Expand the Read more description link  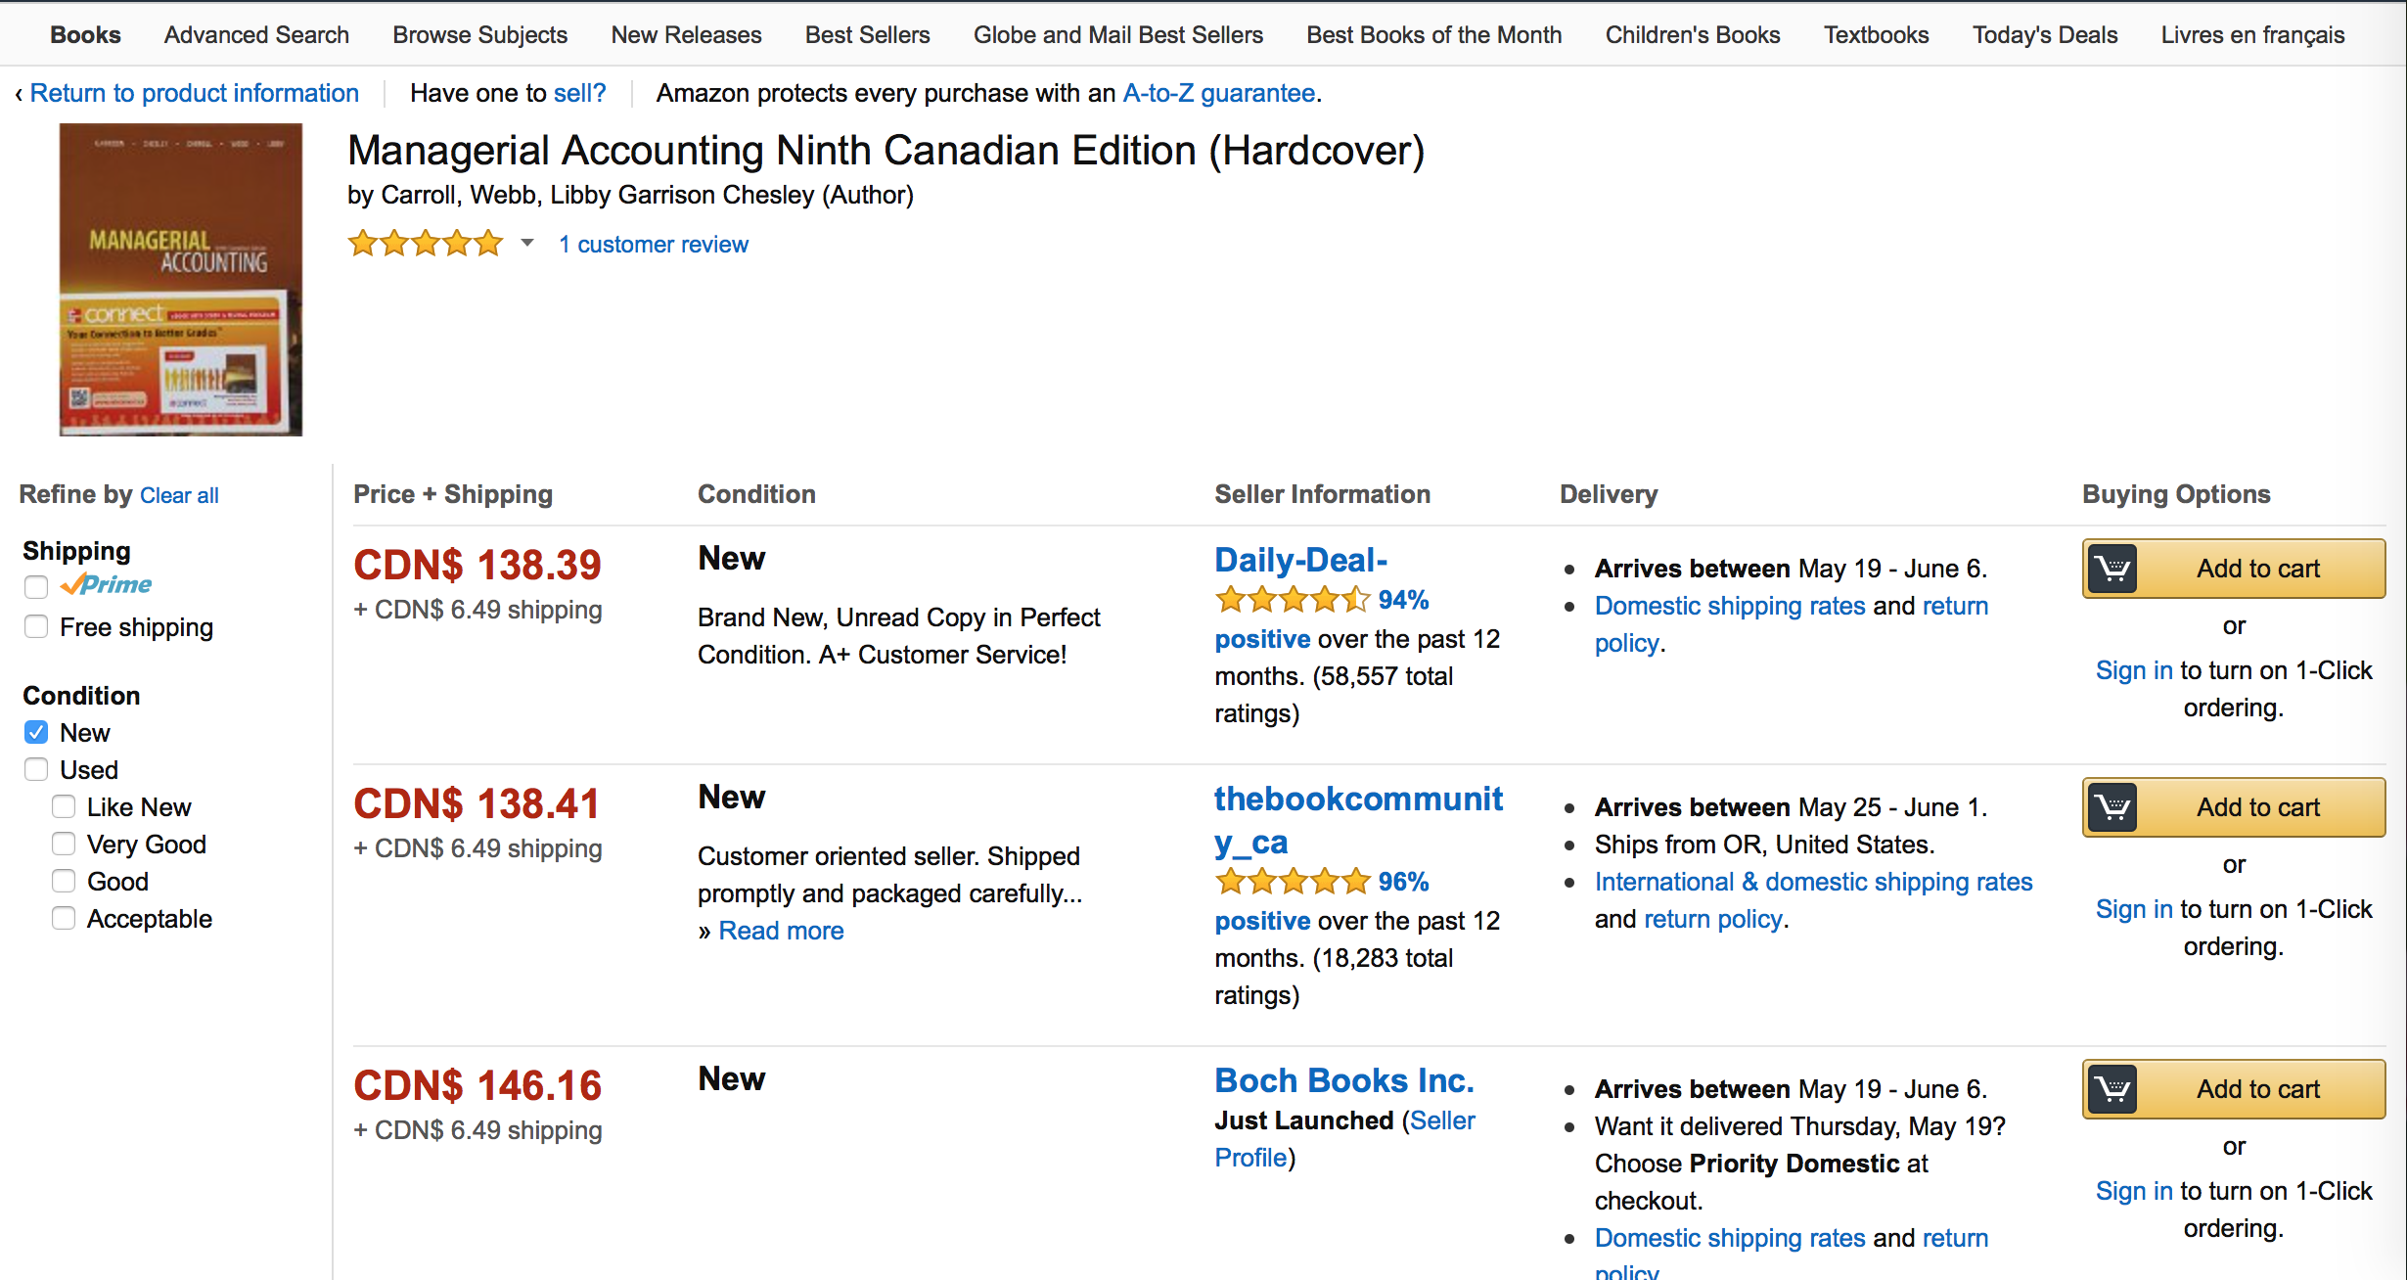pos(781,931)
